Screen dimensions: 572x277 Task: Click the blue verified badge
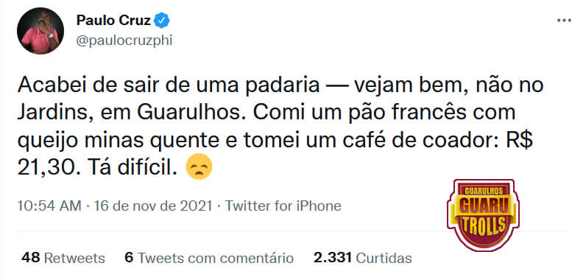click(x=162, y=21)
